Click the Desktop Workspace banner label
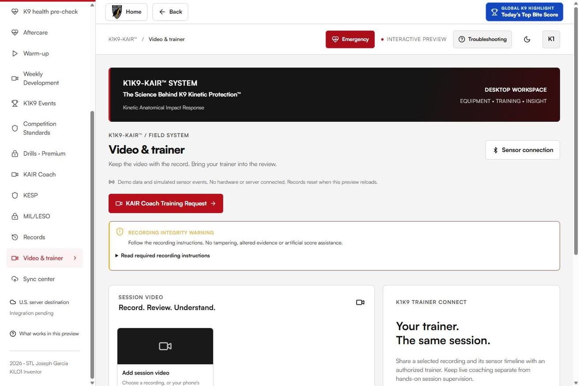The image size is (579, 386). click(515, 90)
